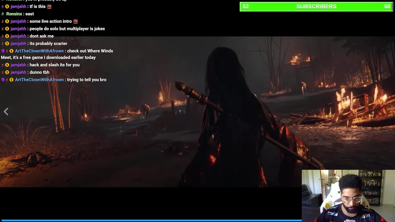The width and height of the screenshot is (395, 222).
Task: Click the message 'trying to tell you bro'
Action: tap(87, 80)
